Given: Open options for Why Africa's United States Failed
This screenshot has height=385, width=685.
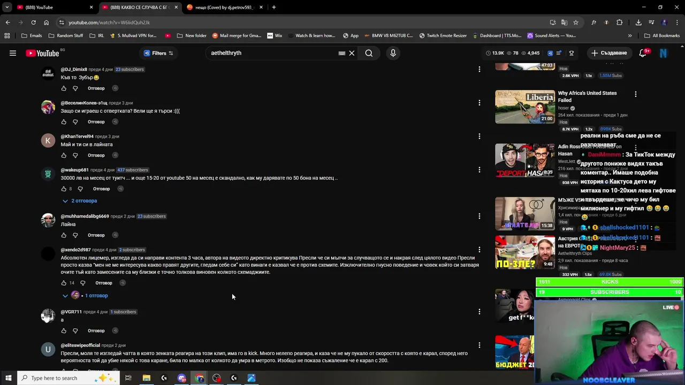Looking at the screenshot, I should [636, 94].
